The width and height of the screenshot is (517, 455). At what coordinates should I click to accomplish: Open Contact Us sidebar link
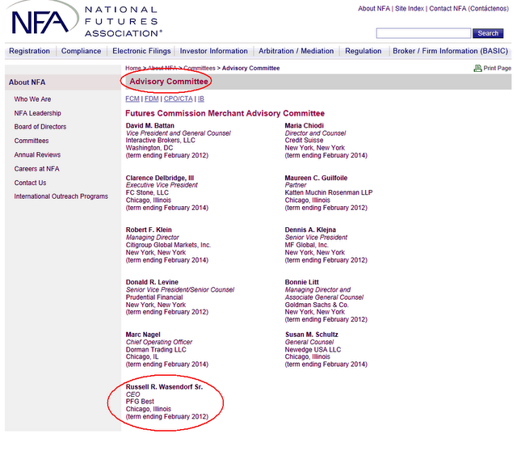click(x=30, y=183)
